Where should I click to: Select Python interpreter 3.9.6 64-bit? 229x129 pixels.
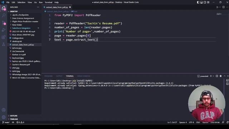pyautogui.click(x=215, y=123)
